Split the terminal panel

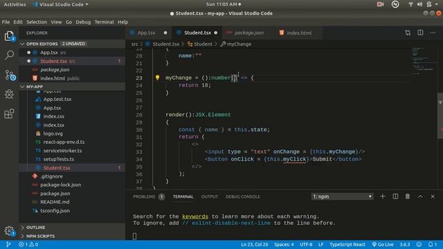[x=395, y=196]
